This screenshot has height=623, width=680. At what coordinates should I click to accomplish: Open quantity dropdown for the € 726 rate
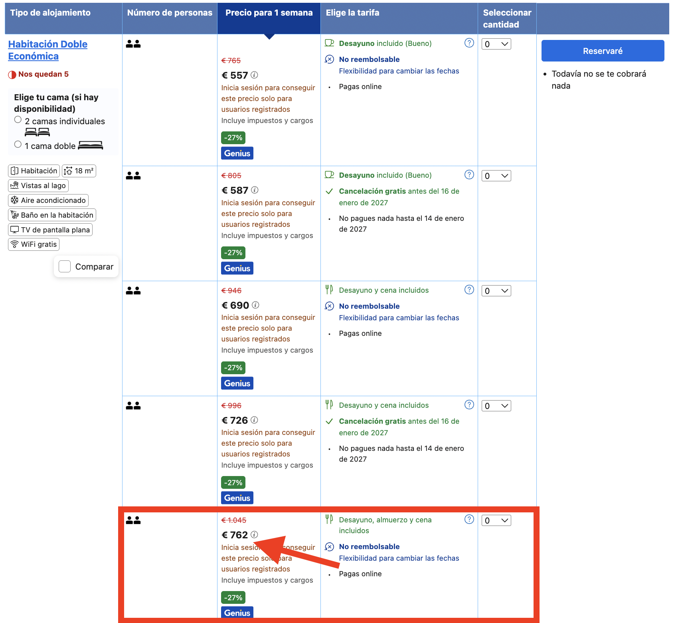[496, 406]
